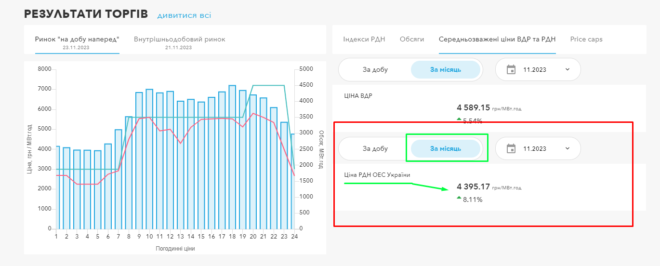Click the green up-arrow beside 5.54%

(459, 119)
